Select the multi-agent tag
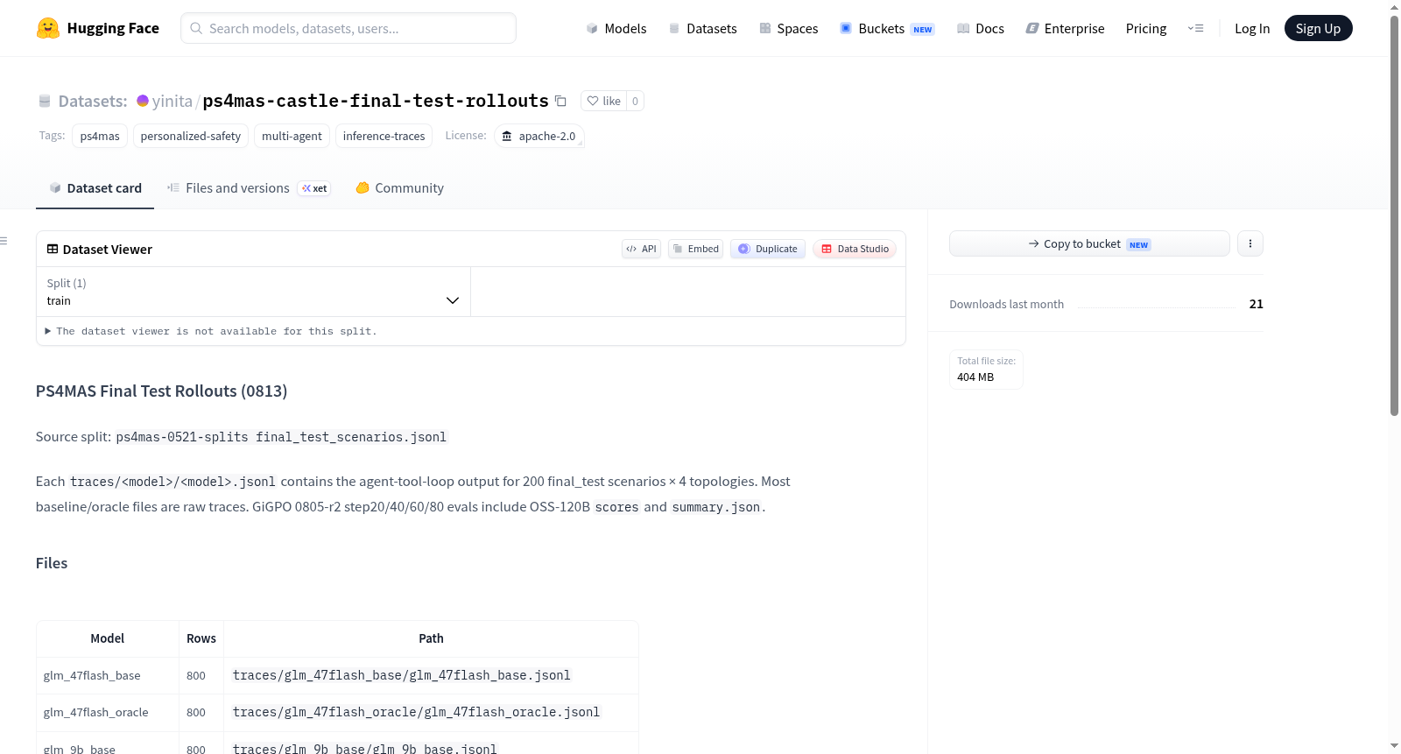 click(x=292, y=136)
